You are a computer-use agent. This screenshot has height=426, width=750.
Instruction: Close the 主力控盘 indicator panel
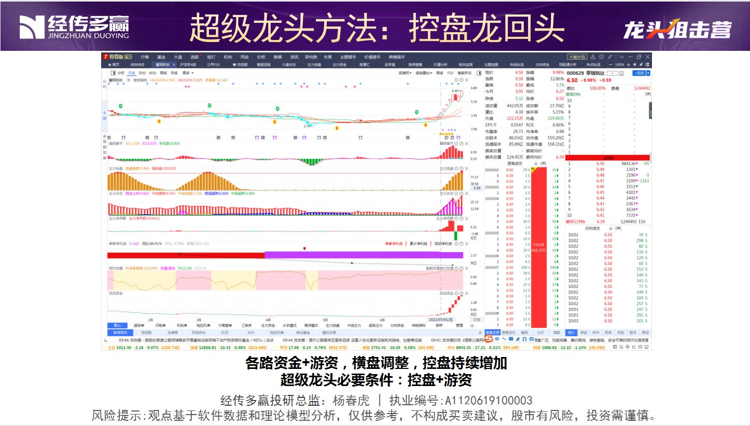coord(466,169)
